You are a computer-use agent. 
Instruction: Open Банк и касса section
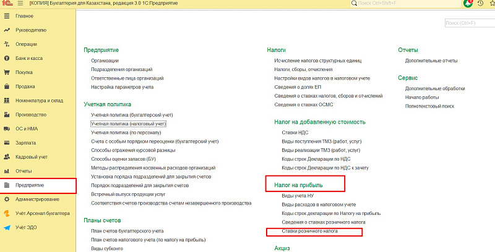point(28,58)
